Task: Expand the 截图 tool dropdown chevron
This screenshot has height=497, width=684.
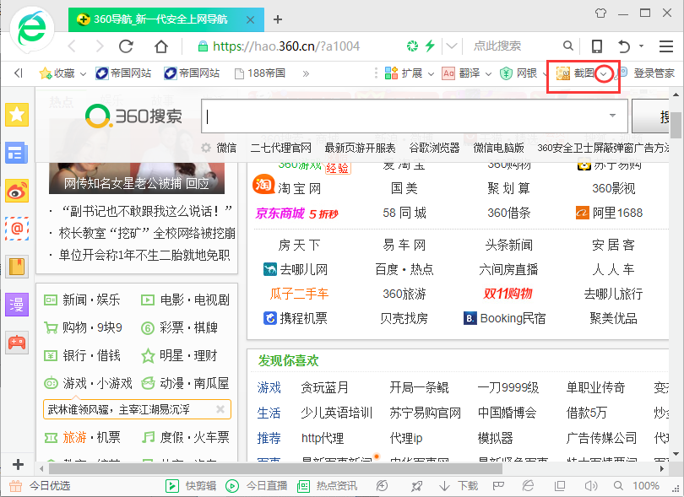Action: 603,73
